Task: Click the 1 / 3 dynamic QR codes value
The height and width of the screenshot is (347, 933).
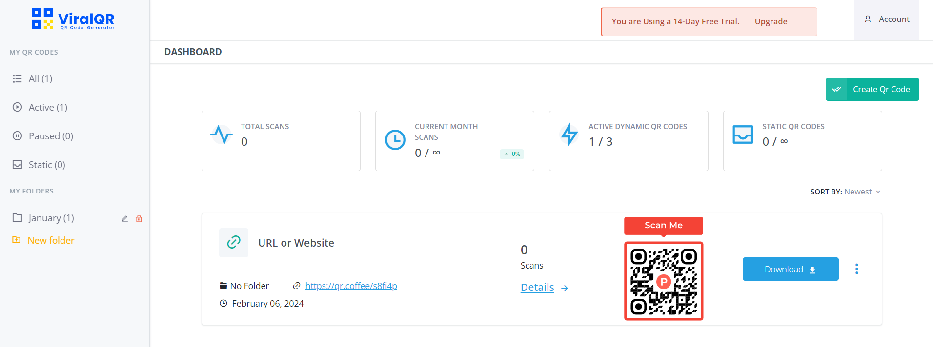Action: (x=600, y=142)
